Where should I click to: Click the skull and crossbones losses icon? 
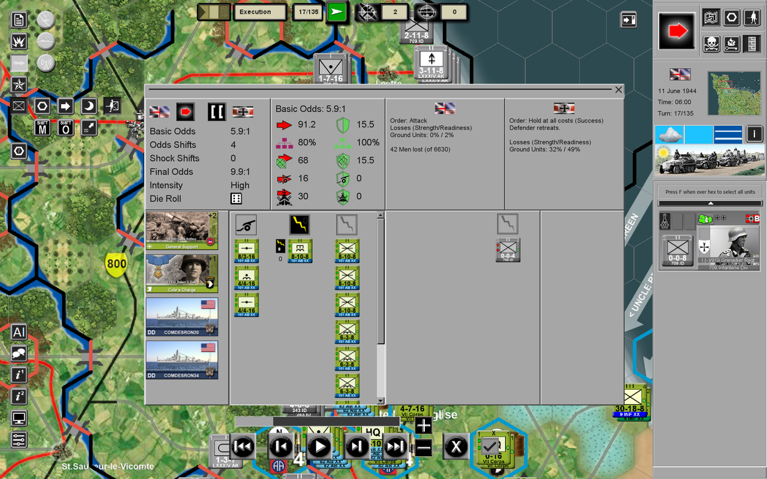pos(711,44)
